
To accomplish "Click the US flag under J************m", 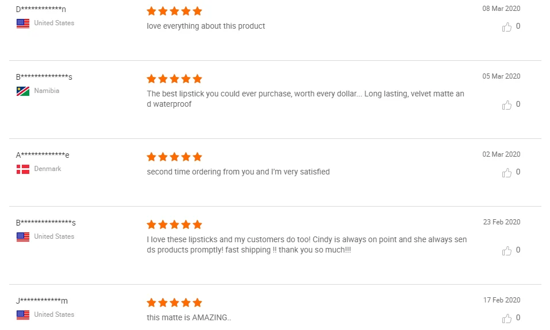I will tap(23, 315).
